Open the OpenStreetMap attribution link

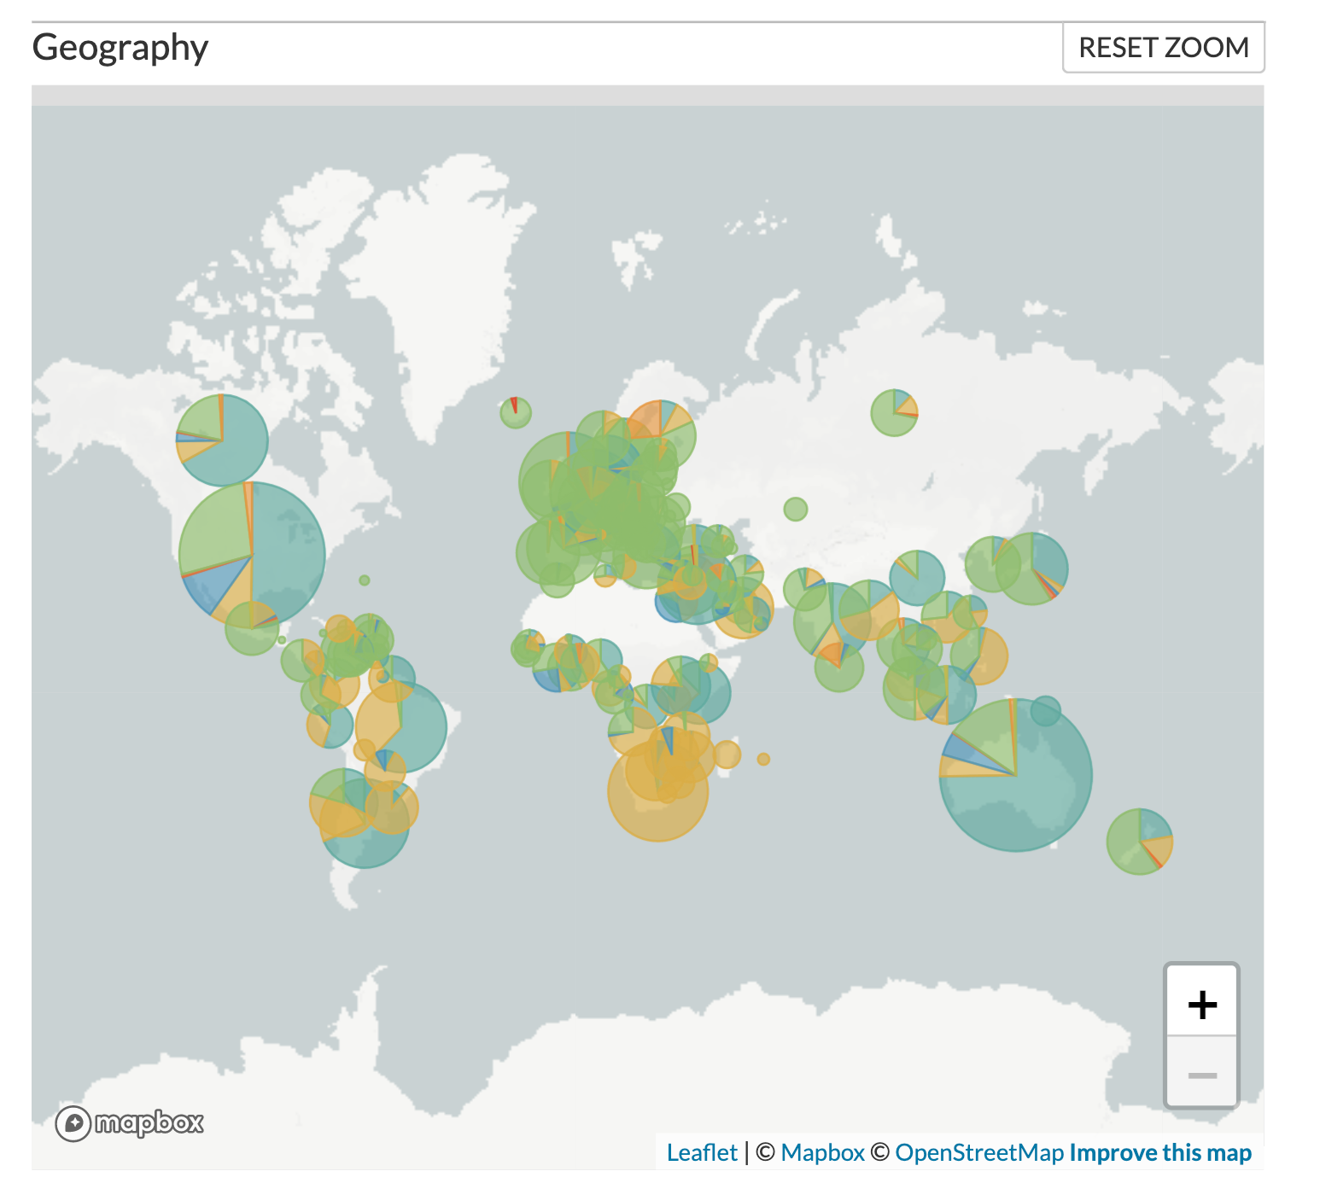click(x=978, y=1152)
